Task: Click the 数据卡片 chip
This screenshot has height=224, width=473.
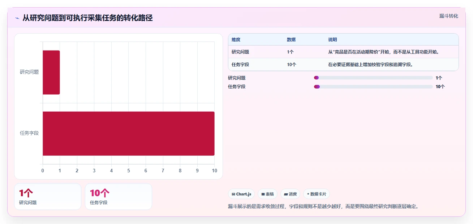Action: pos(317,194)
